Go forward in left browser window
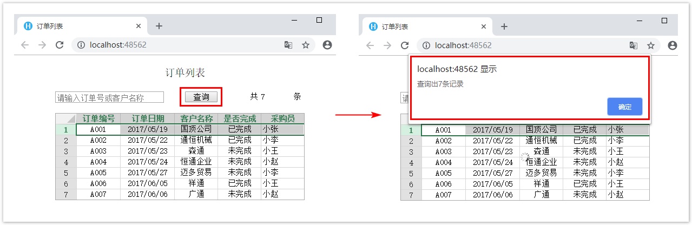This screenshot has width=692, height=225. pyautogui.click(x=42, y=45)
